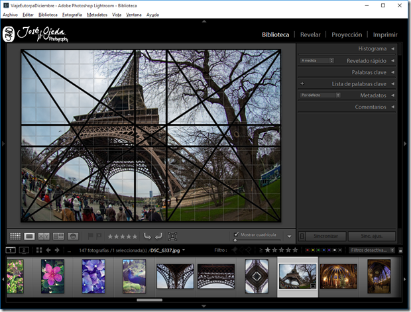
Task: Hide right panel via edge arrow
Action: pyautogui.click(x=405, y=144)
